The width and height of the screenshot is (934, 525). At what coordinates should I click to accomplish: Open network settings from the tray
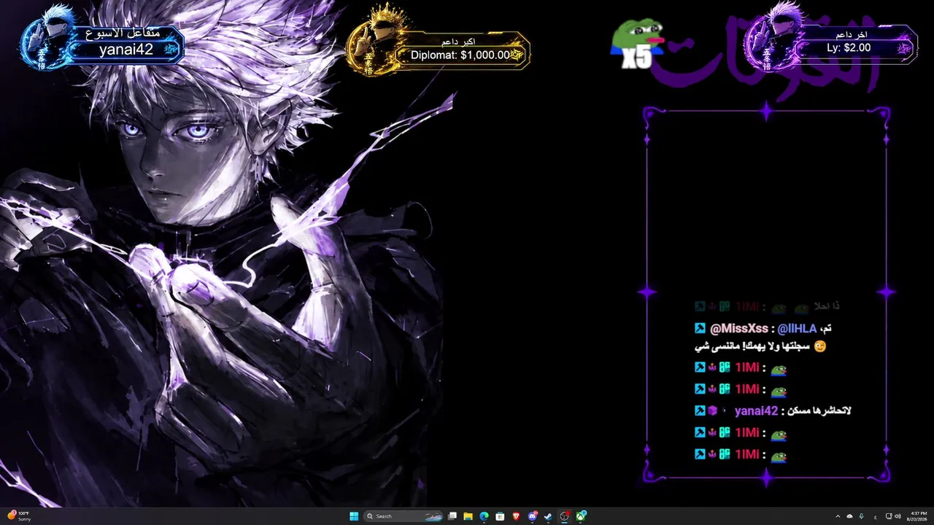click(x=889, y=516)
